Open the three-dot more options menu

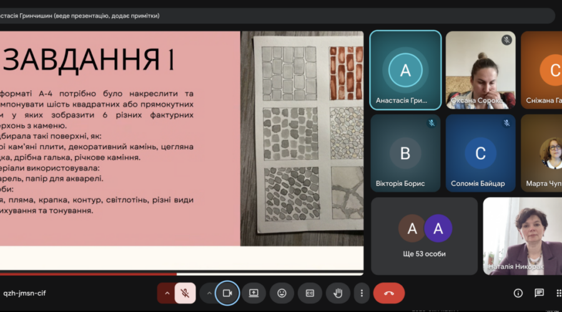[x=362, y=293]
